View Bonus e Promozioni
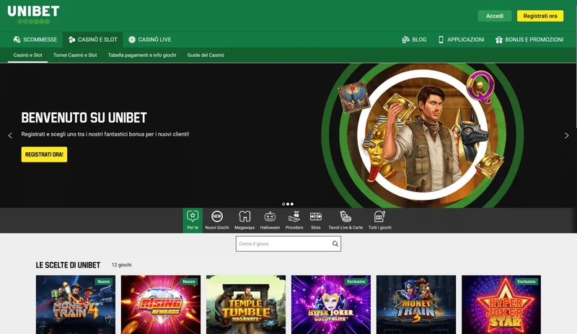 coord(529,40)
